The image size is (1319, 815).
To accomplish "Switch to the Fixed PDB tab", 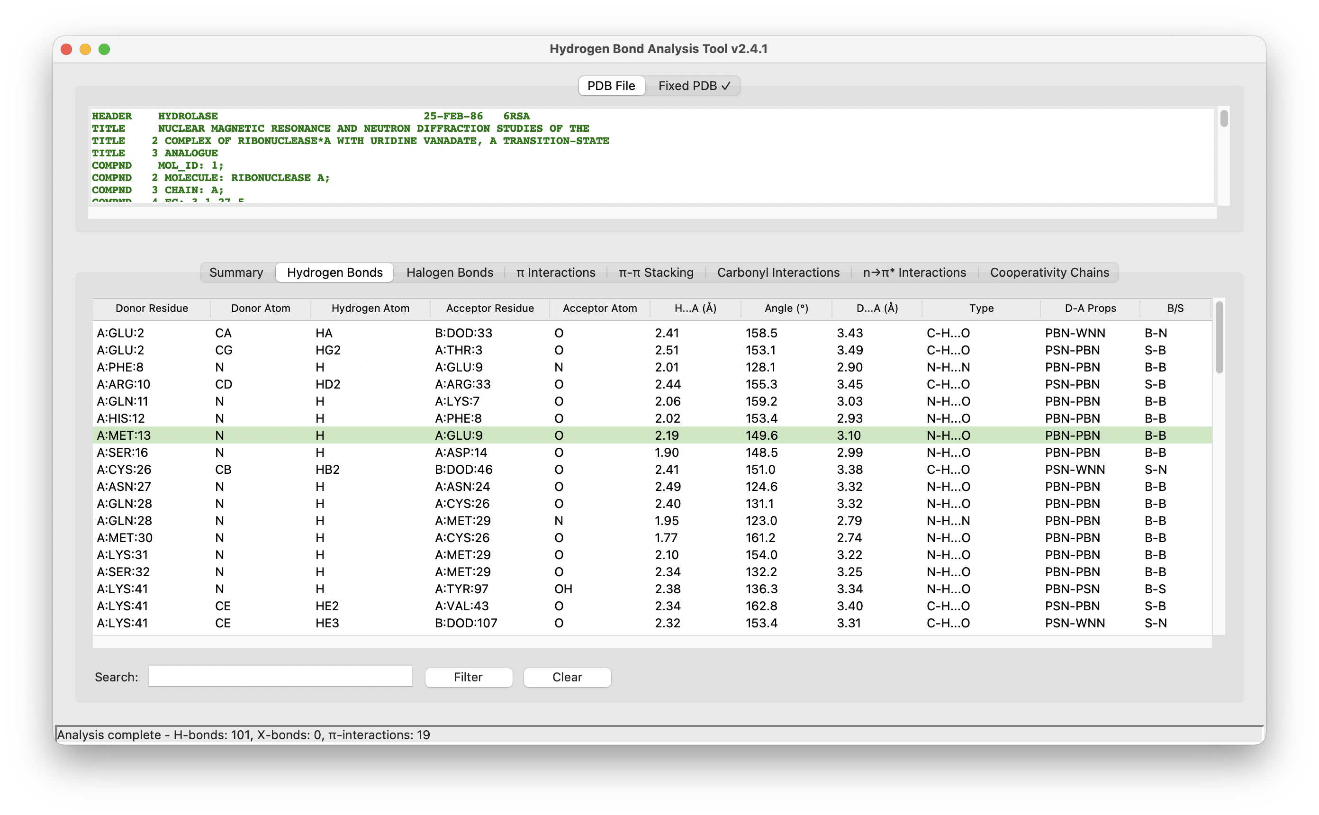I will [x=694, y=86].
